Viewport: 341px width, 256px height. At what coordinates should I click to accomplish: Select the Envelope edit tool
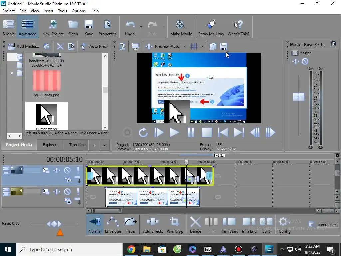pos(113,225)
